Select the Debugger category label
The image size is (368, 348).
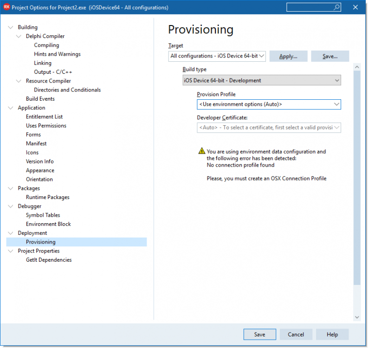point(30,206)
